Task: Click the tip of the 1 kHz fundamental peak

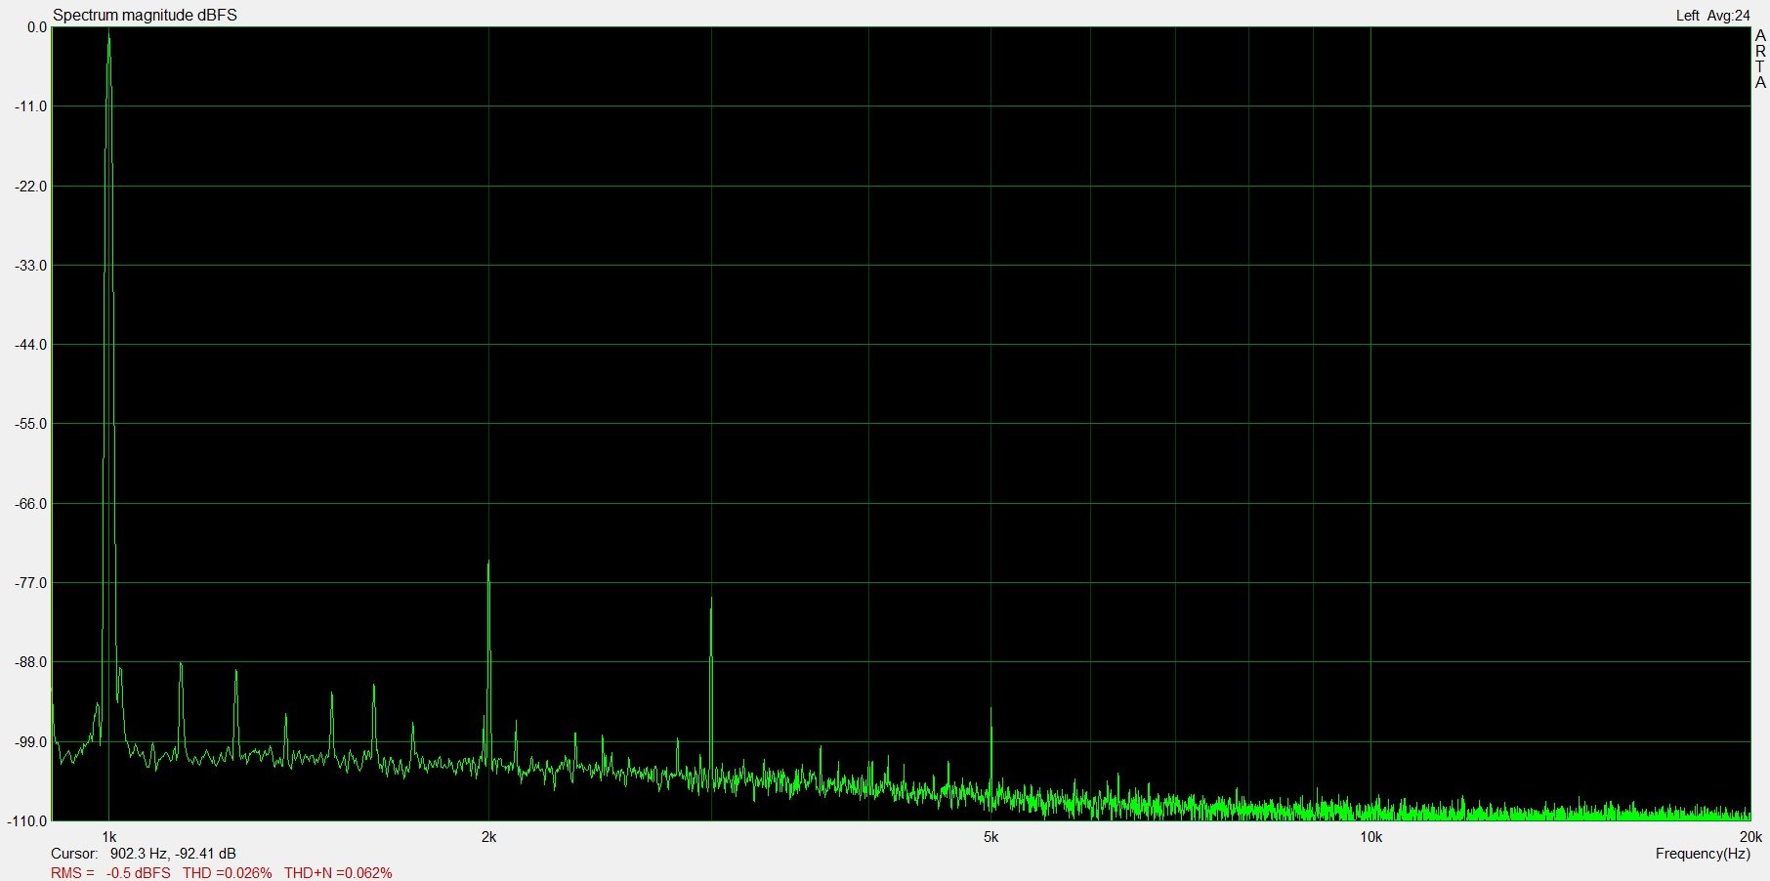Action: tap(108, 35)
